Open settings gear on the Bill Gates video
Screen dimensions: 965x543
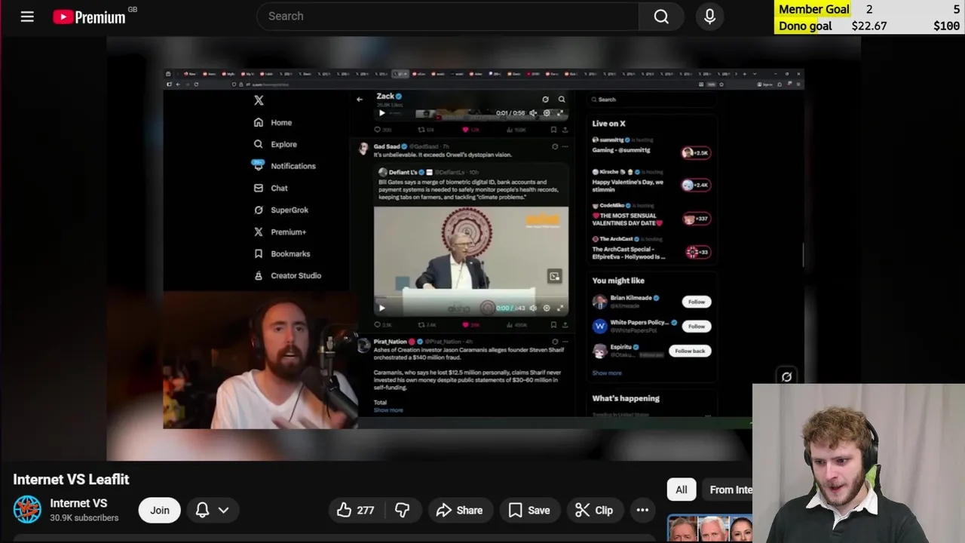547,308
